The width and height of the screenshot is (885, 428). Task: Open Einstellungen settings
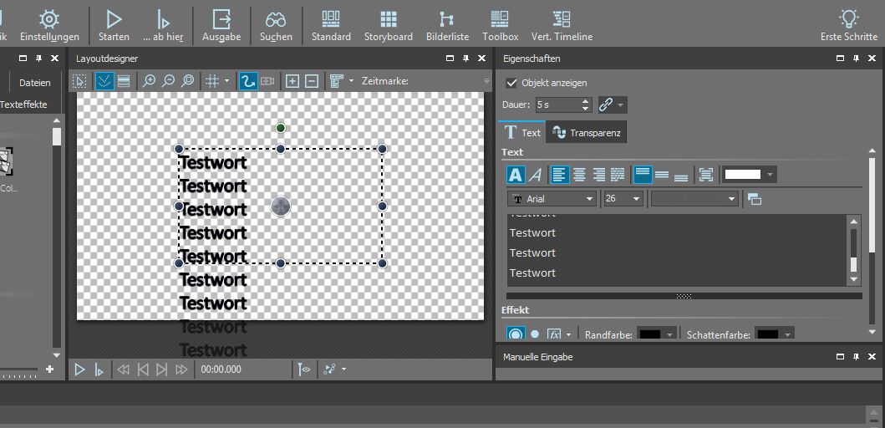(49, 24)
